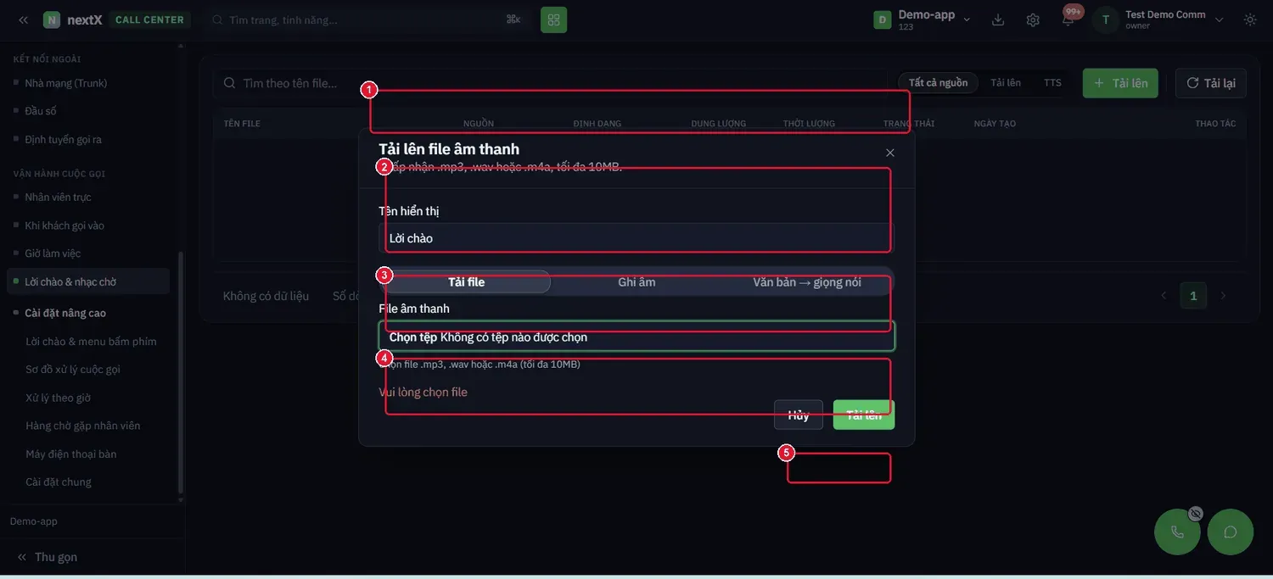Click the small crossed-eye icon near phone button
Image resolution: width=1273 pixels, height=579 pixels.
[x=1196, y=514]
